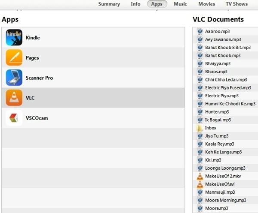Go to the Music tab
The height and width of the screenshot is (213, 258).
[180, 4]
